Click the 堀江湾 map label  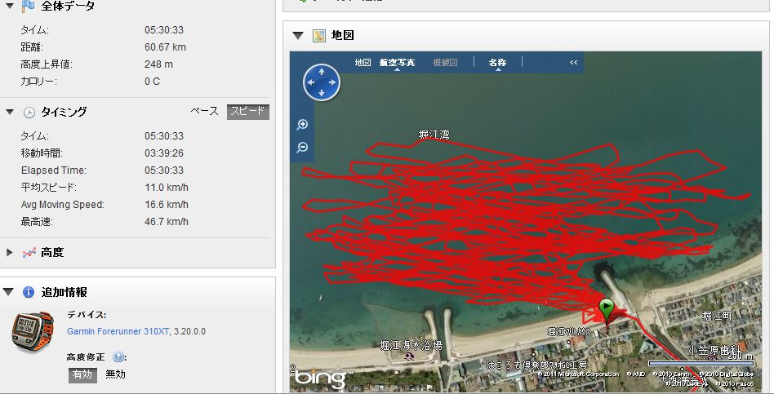[x=434, y=134]
